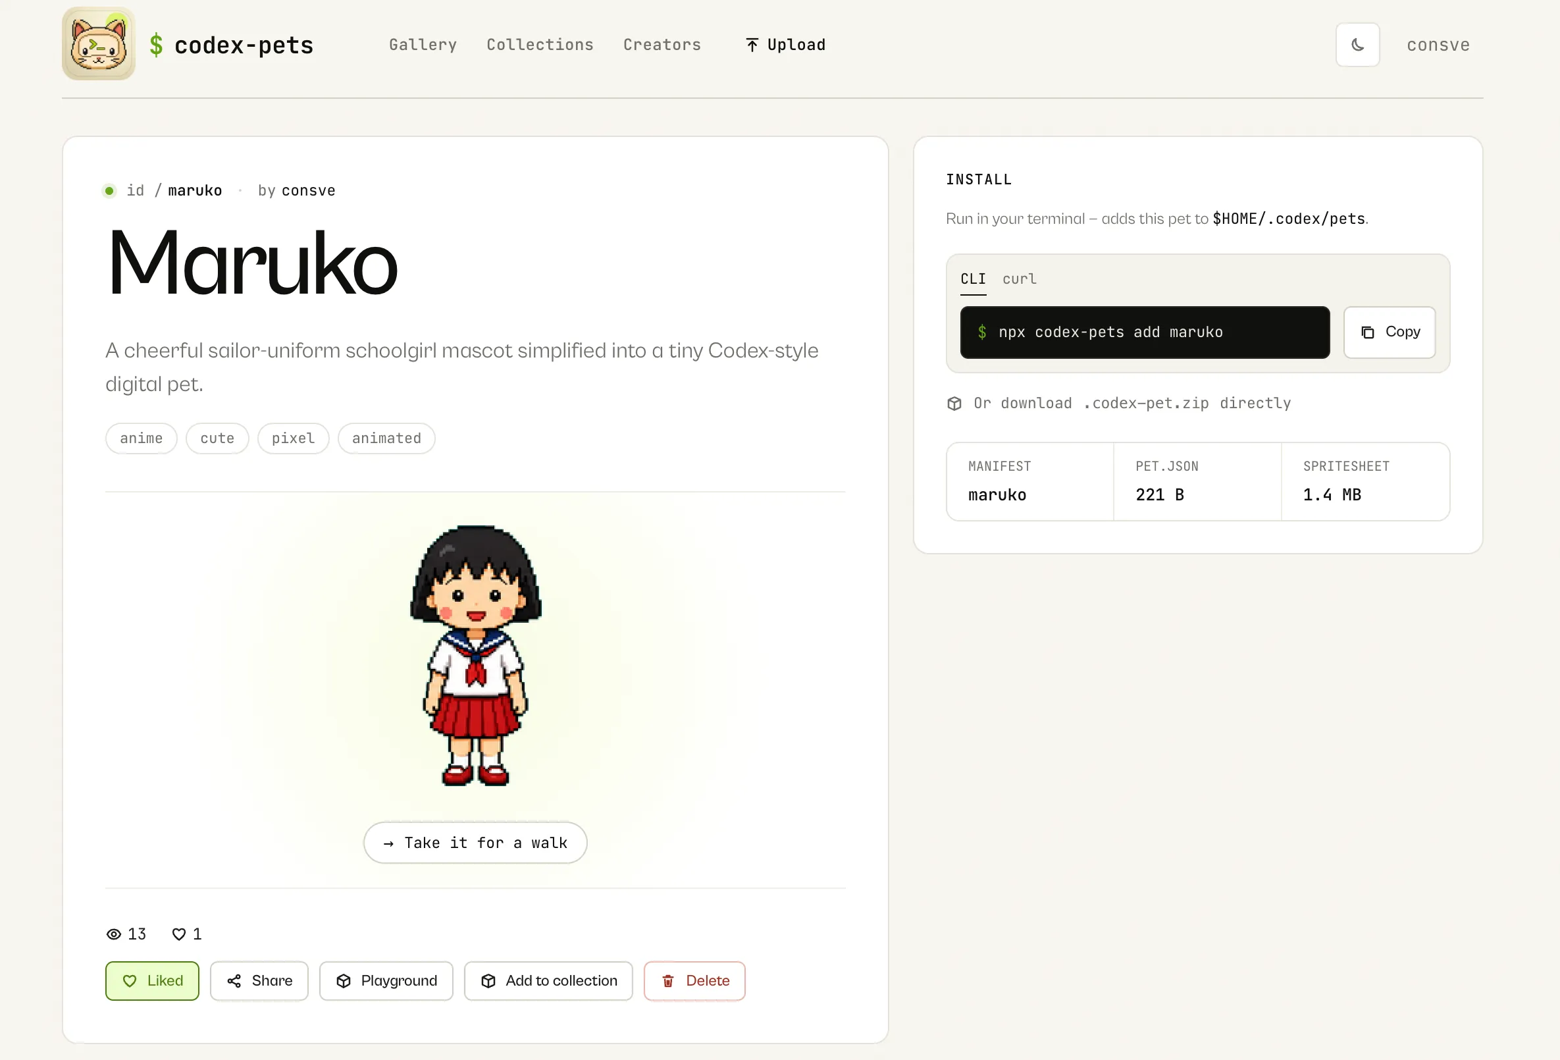1560x1060 pixels.
Task: Open creator consve profile link
Action: tap(308, 191)
